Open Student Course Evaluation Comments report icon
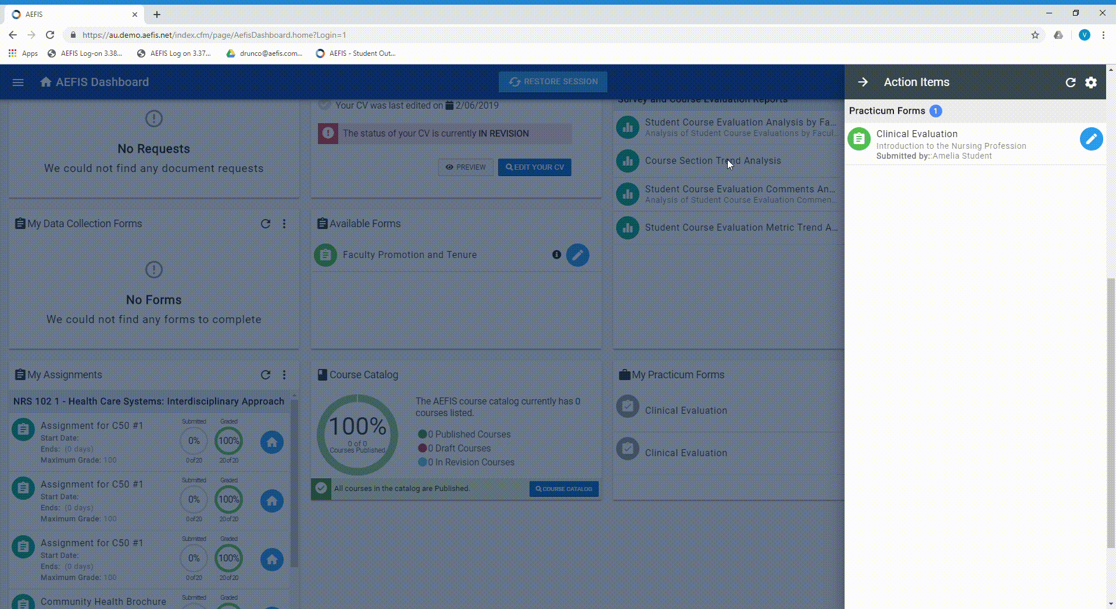This screenshot has width=1116, height=609. pos(628,194)
